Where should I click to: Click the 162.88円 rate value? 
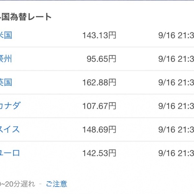point(99,82)
